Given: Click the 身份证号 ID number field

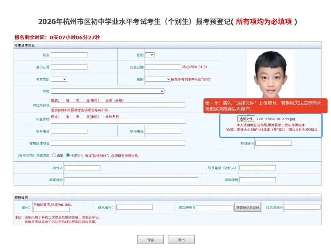Looking at the screenshot, I should coord(69,67).
